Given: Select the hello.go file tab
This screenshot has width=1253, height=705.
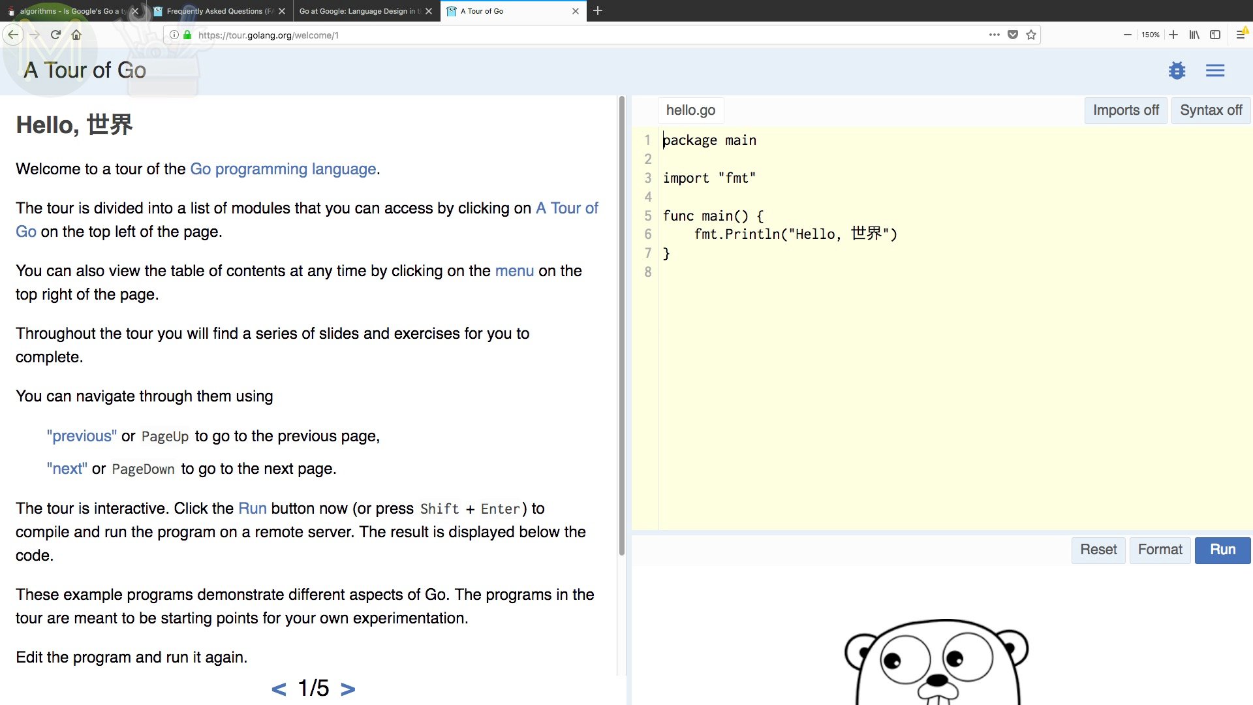Looking at the screenshot, I should click(690, 110).
